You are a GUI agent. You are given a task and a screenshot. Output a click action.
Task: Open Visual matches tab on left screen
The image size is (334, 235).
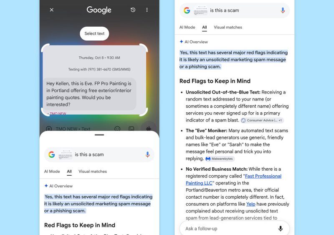(93, 171)
